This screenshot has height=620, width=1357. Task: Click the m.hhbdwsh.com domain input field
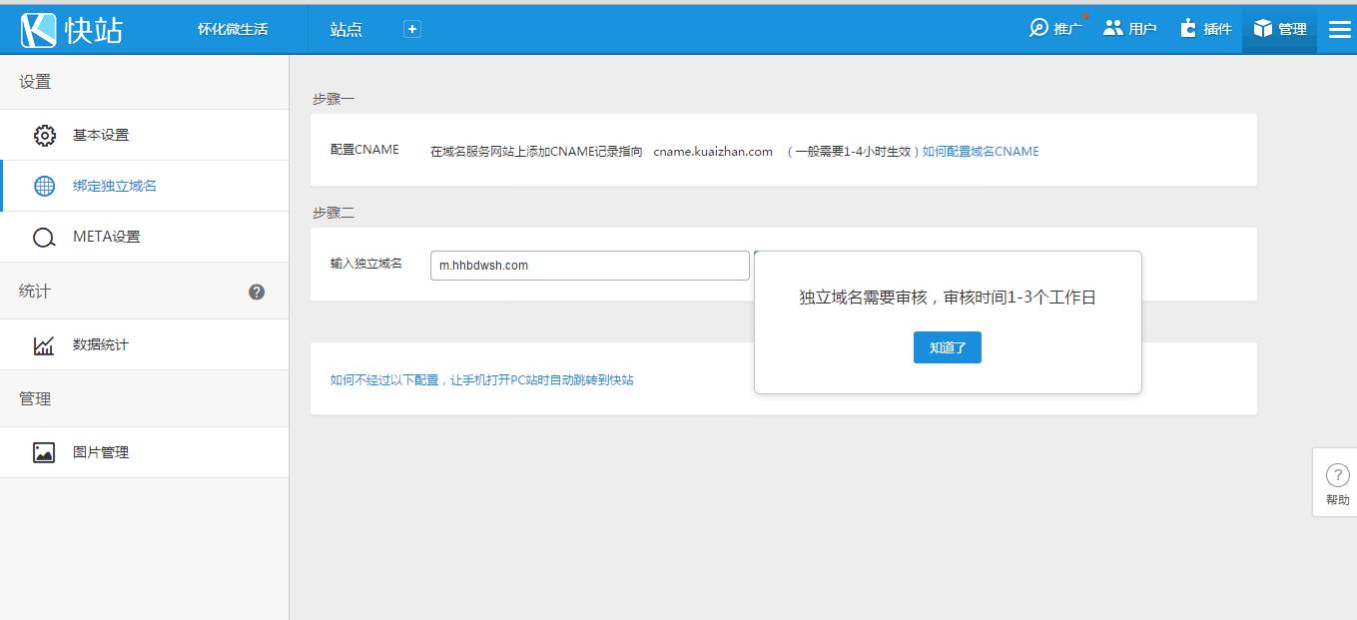coord(589,265)
